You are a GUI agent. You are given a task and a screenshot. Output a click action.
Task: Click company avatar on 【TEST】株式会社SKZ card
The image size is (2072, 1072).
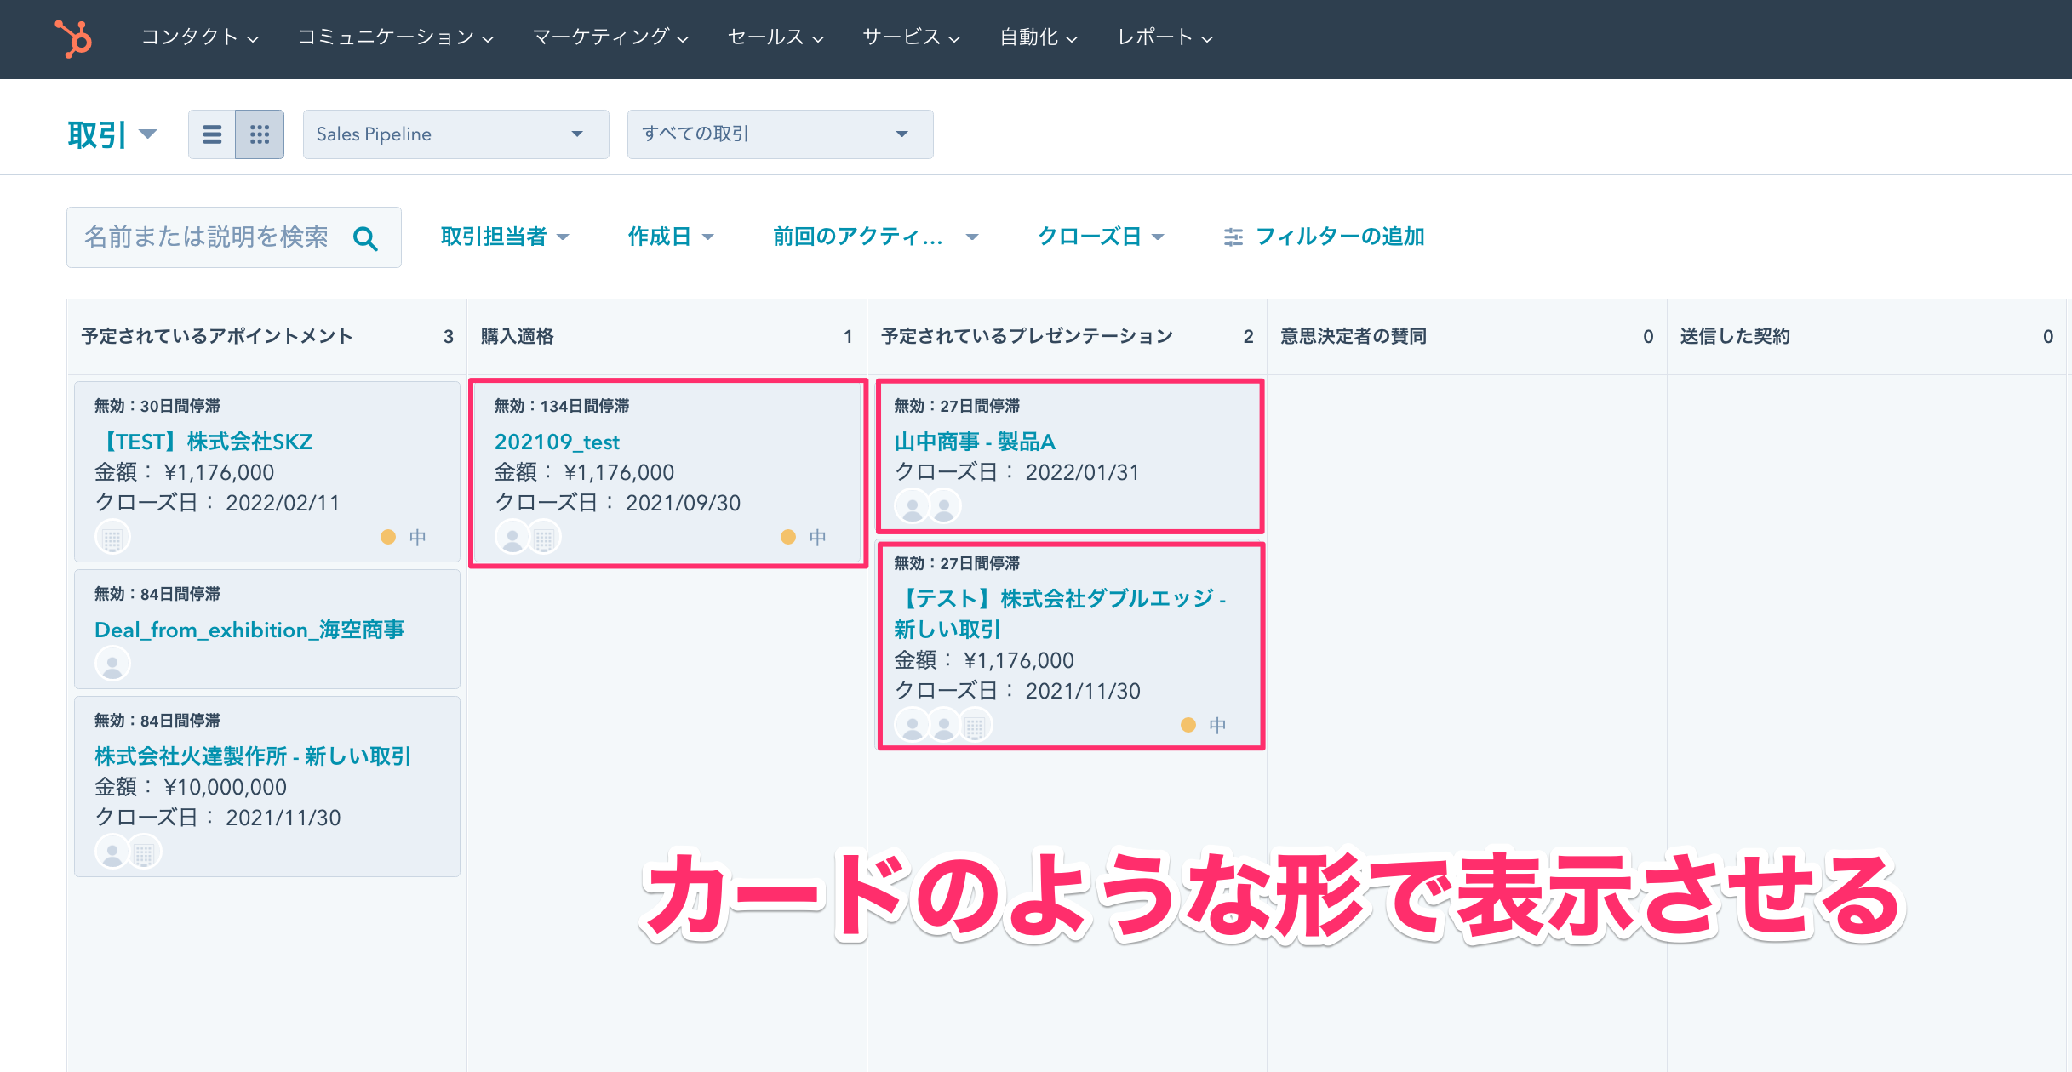coord(112,538)
